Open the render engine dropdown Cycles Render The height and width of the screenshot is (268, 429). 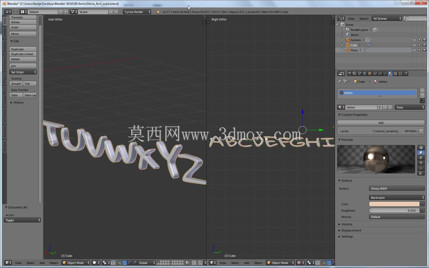(137, 12)
